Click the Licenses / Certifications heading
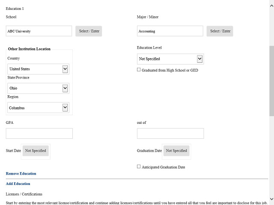Image resolution: width=274 pixels, height=205 pixels. point(24,194)
